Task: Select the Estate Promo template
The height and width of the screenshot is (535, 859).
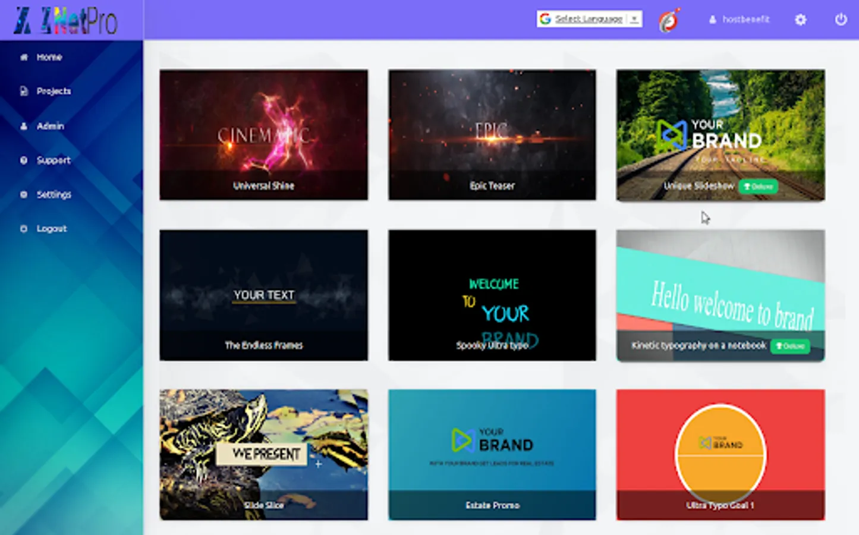Action: coord(492,455)
